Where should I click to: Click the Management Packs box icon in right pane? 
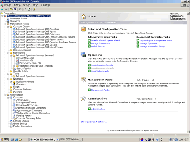[x=83, y=80]
